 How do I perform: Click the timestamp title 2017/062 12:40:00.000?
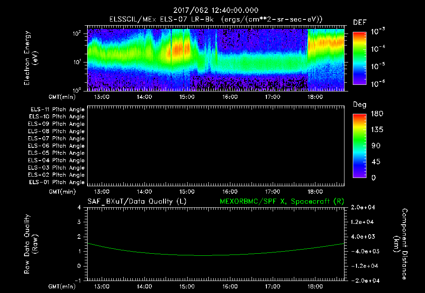tap(216, 10)
